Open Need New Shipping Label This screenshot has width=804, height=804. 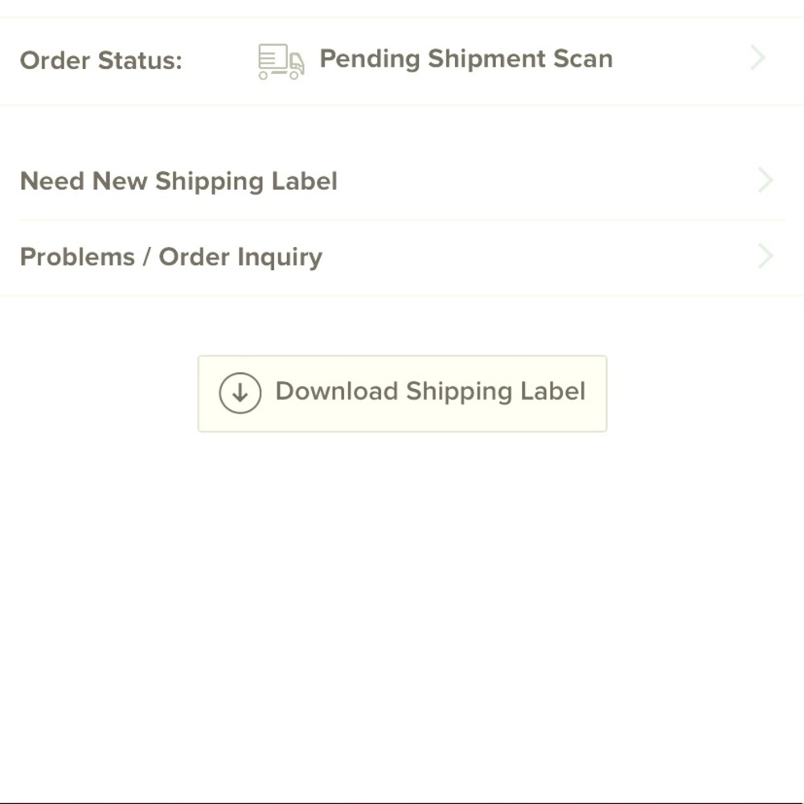click(178, 181)
